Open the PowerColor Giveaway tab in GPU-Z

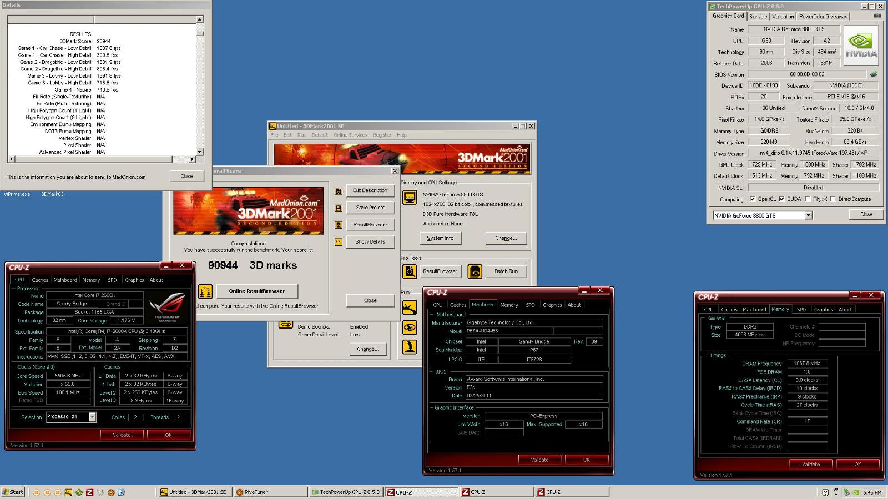click(823, 17)
